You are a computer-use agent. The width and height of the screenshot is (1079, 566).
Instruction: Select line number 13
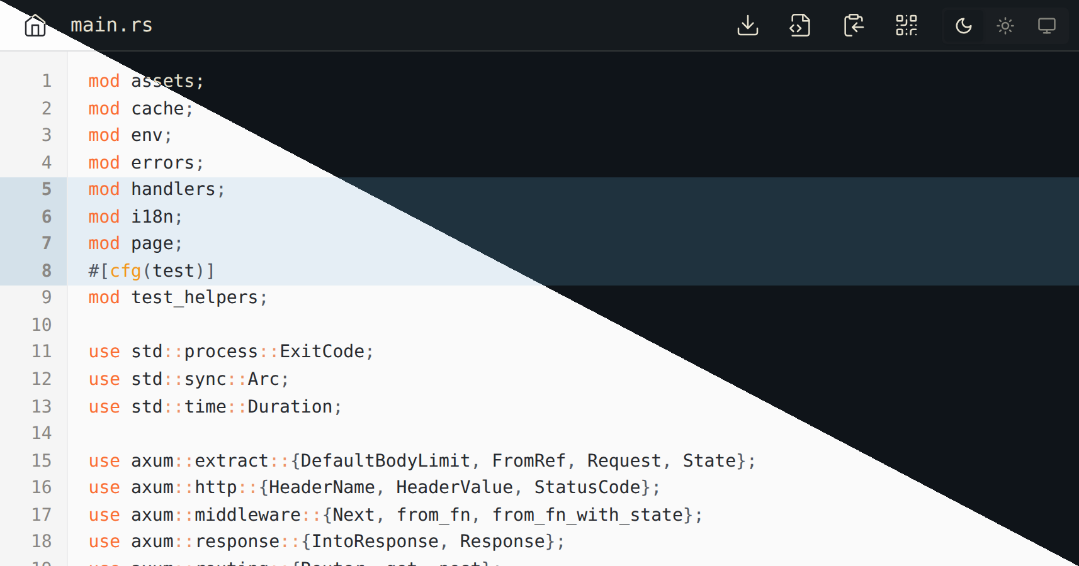tap(42, 406)
